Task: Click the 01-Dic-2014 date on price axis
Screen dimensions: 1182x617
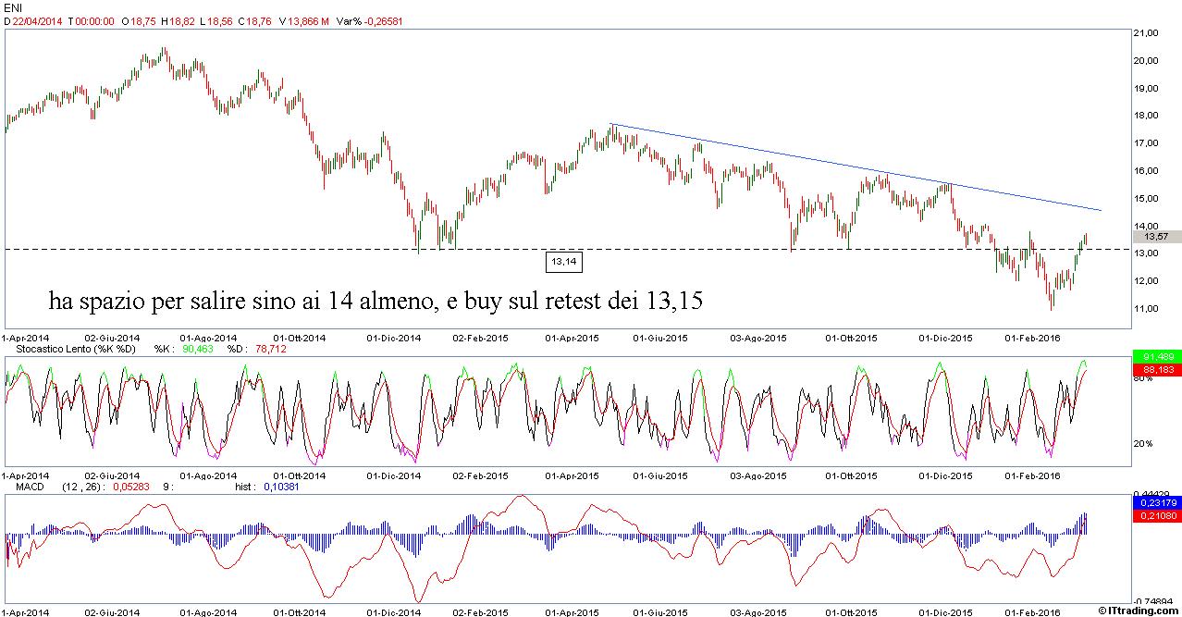Action: pyautogui.click(x=394, y=338)
